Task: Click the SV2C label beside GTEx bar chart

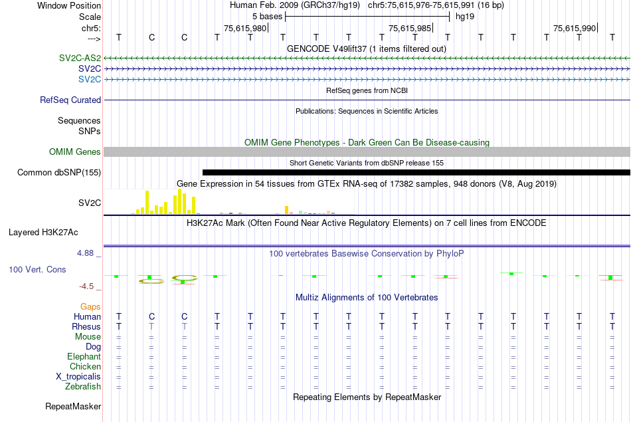Action: click(90, 203)
